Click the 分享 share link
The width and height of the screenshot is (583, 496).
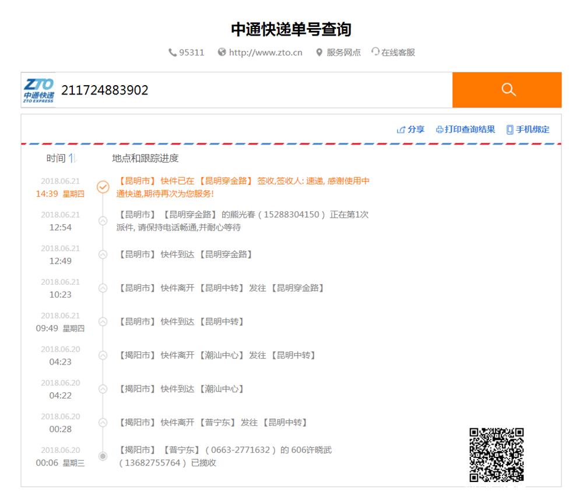point(416,130)
